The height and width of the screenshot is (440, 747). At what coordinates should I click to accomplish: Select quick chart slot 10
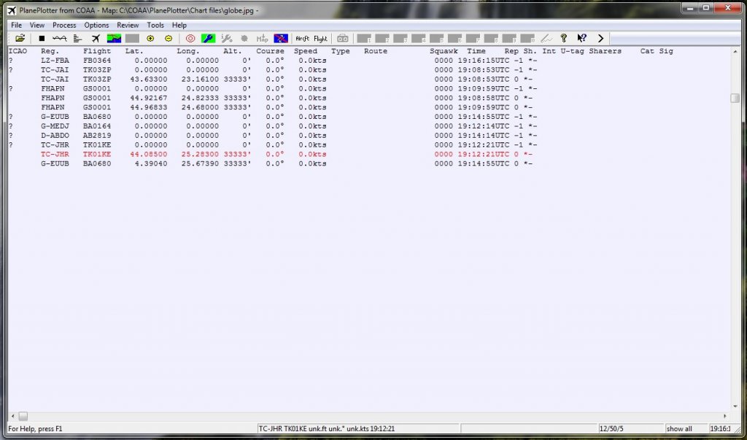(527, 38)
